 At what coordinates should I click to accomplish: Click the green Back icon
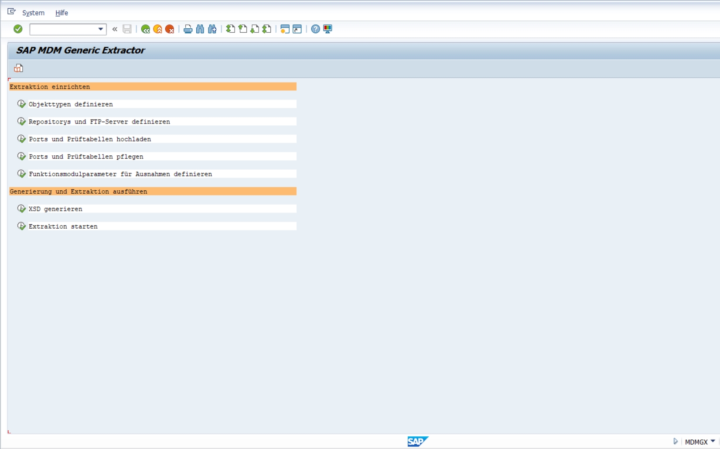(146, 29)
